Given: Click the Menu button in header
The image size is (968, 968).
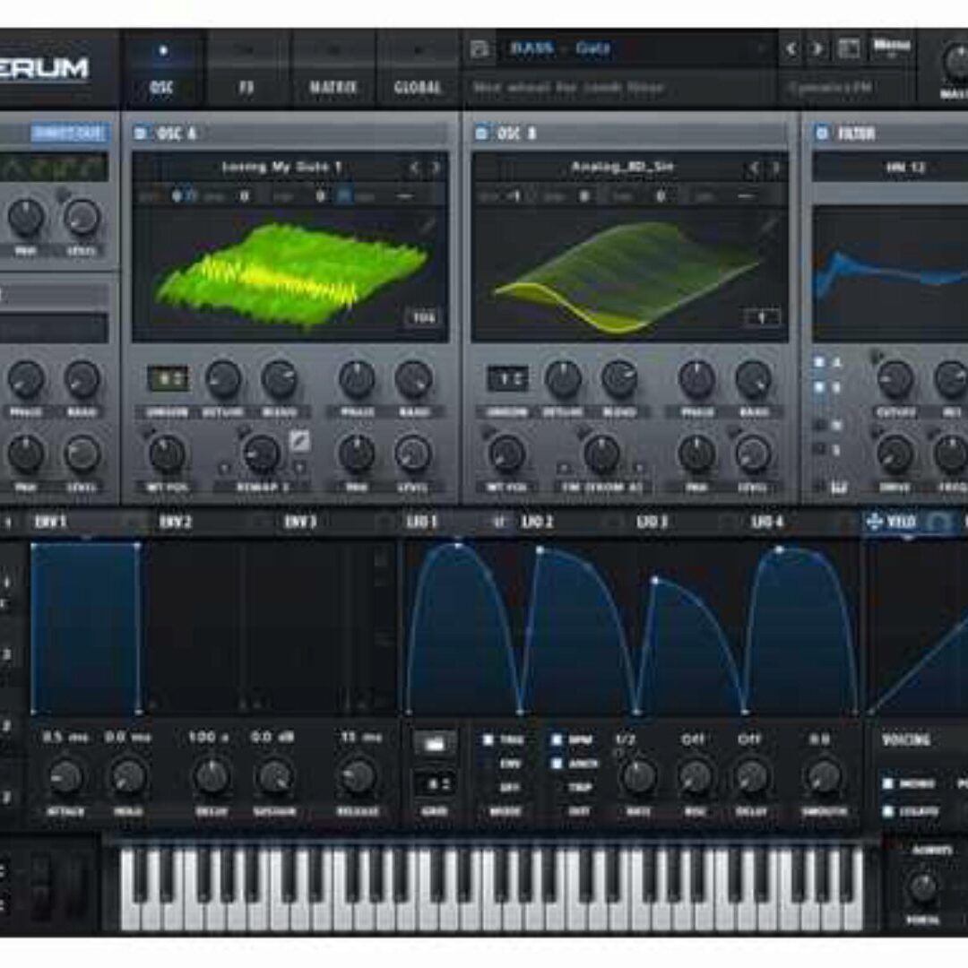Looking at the screenshot, I should point(891,47).
